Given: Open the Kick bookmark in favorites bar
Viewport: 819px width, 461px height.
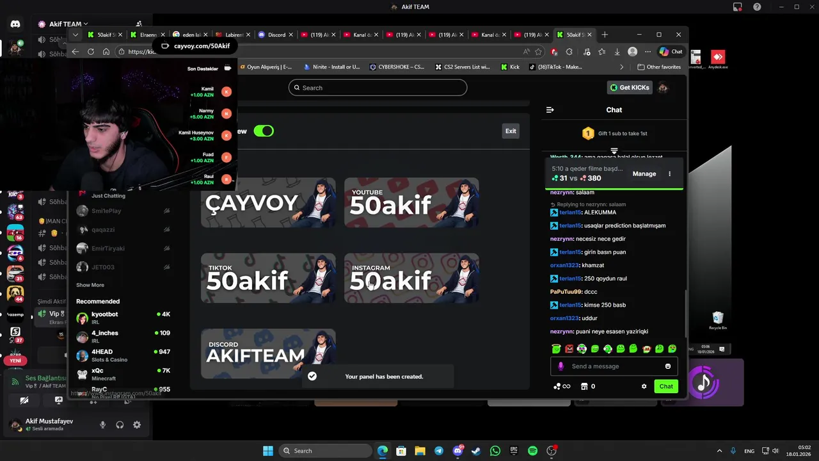Looking at the screenshot, I should tap(510, 67).
